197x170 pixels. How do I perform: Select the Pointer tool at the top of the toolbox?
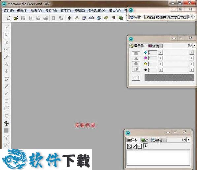(7, 27)
